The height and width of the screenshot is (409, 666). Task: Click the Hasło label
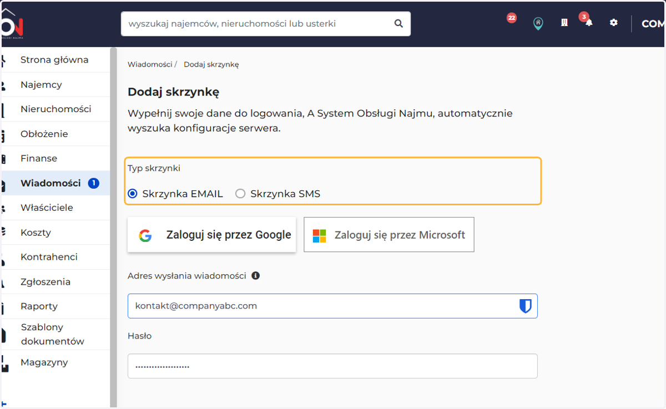click(139, 336)
